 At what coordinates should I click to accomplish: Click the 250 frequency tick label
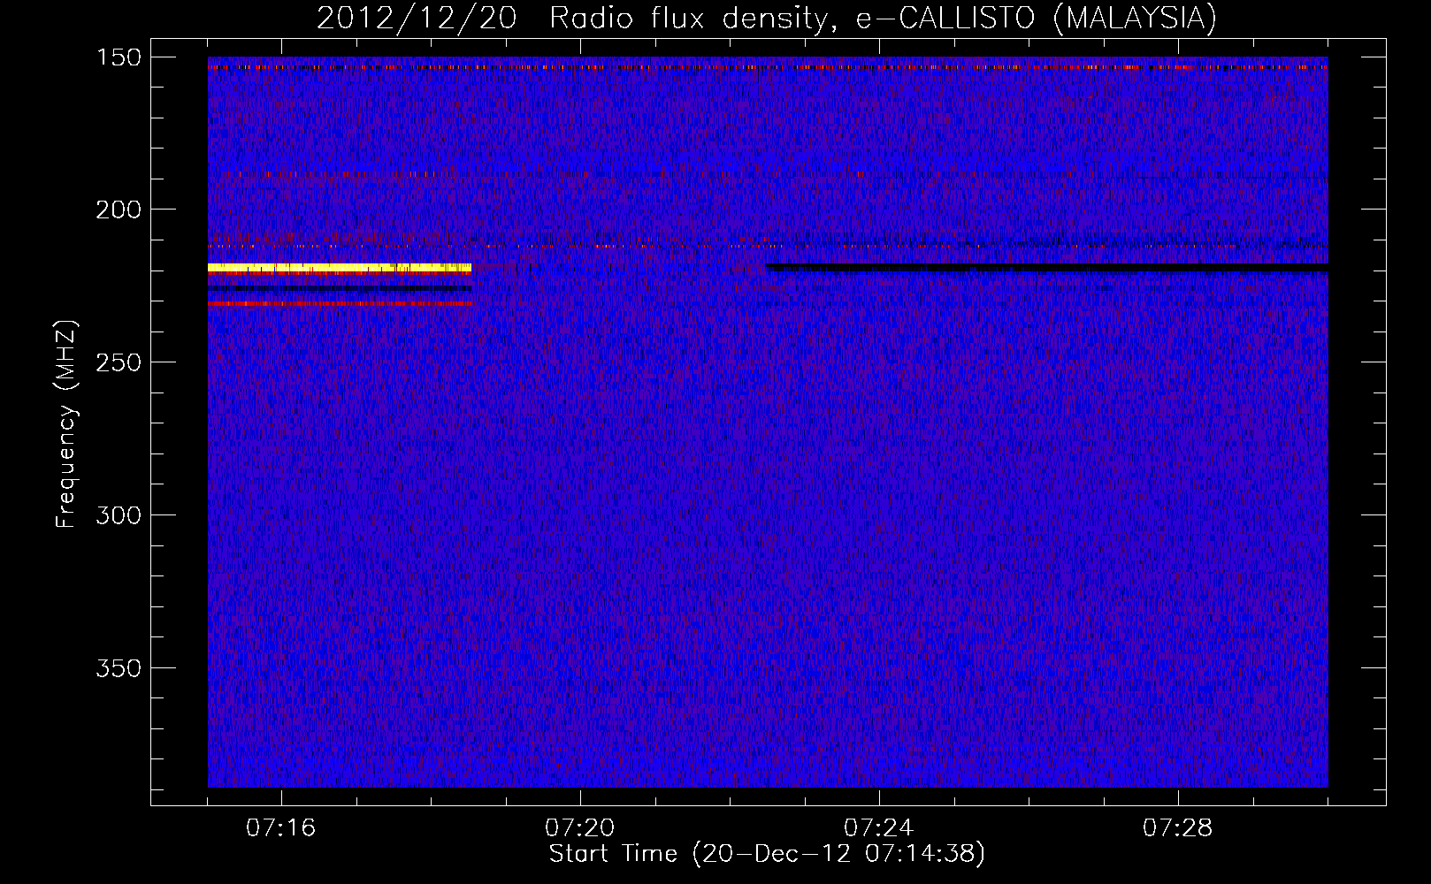[119, 362]
